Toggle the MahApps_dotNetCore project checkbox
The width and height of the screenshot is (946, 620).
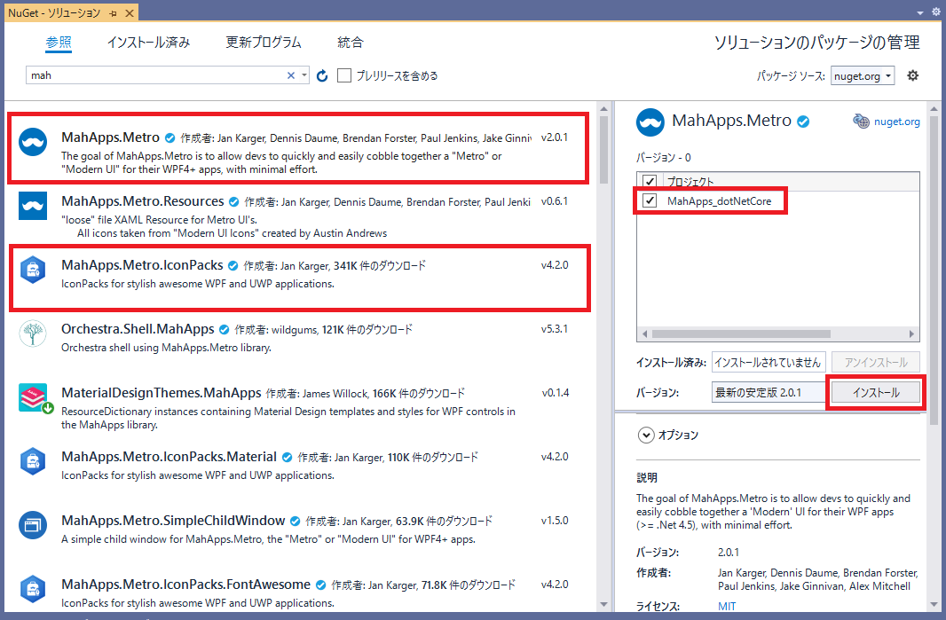coord(650,200)
